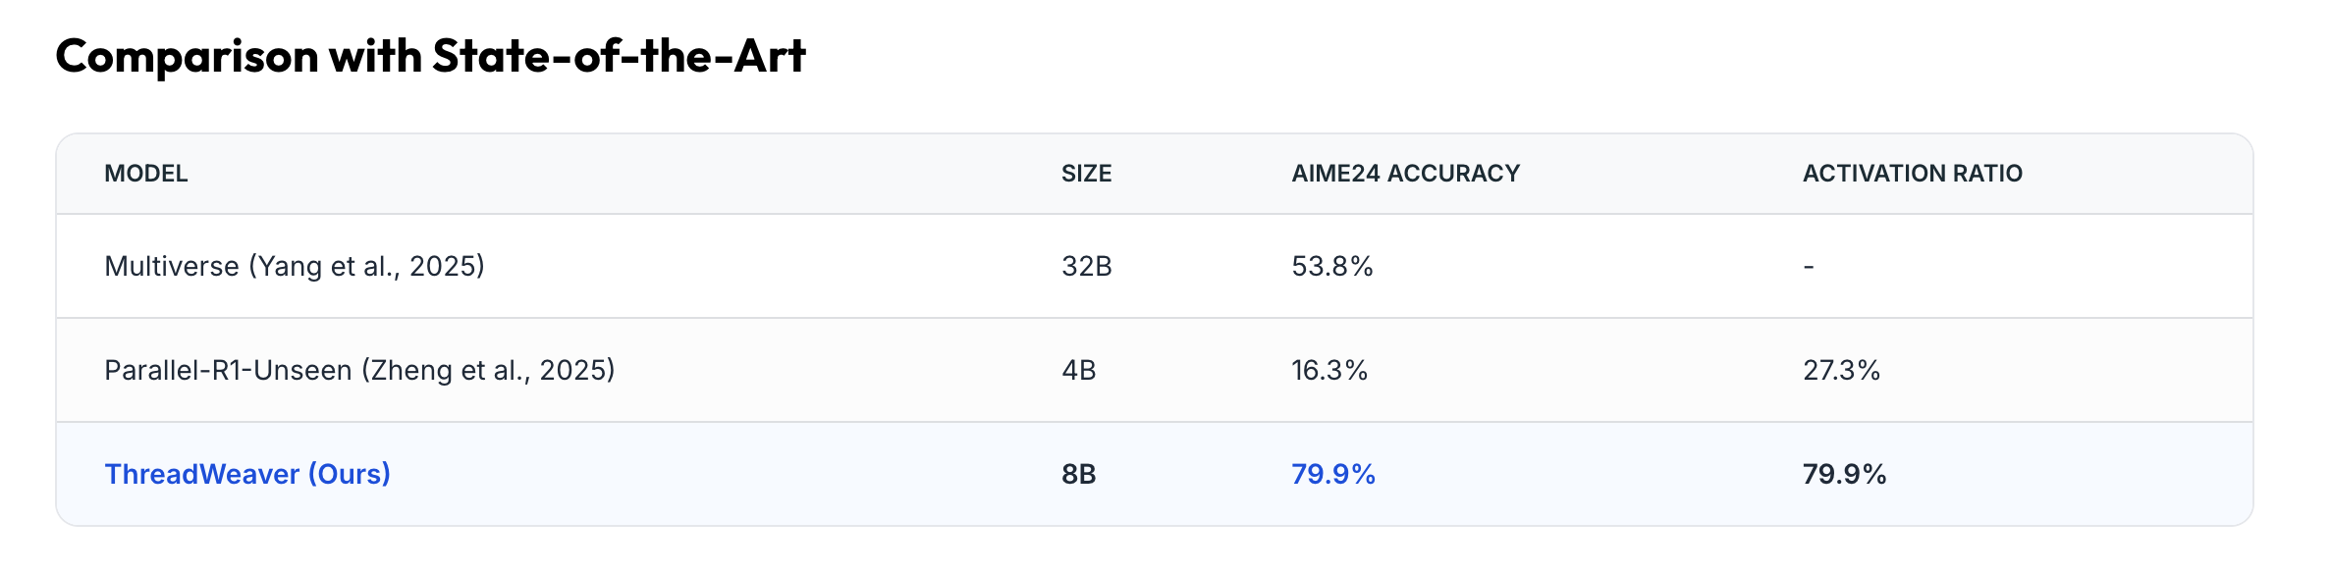This screenshot has width=2331, height=573.
Task: Click the 53.8% accuracy value
Action: 1331,266
